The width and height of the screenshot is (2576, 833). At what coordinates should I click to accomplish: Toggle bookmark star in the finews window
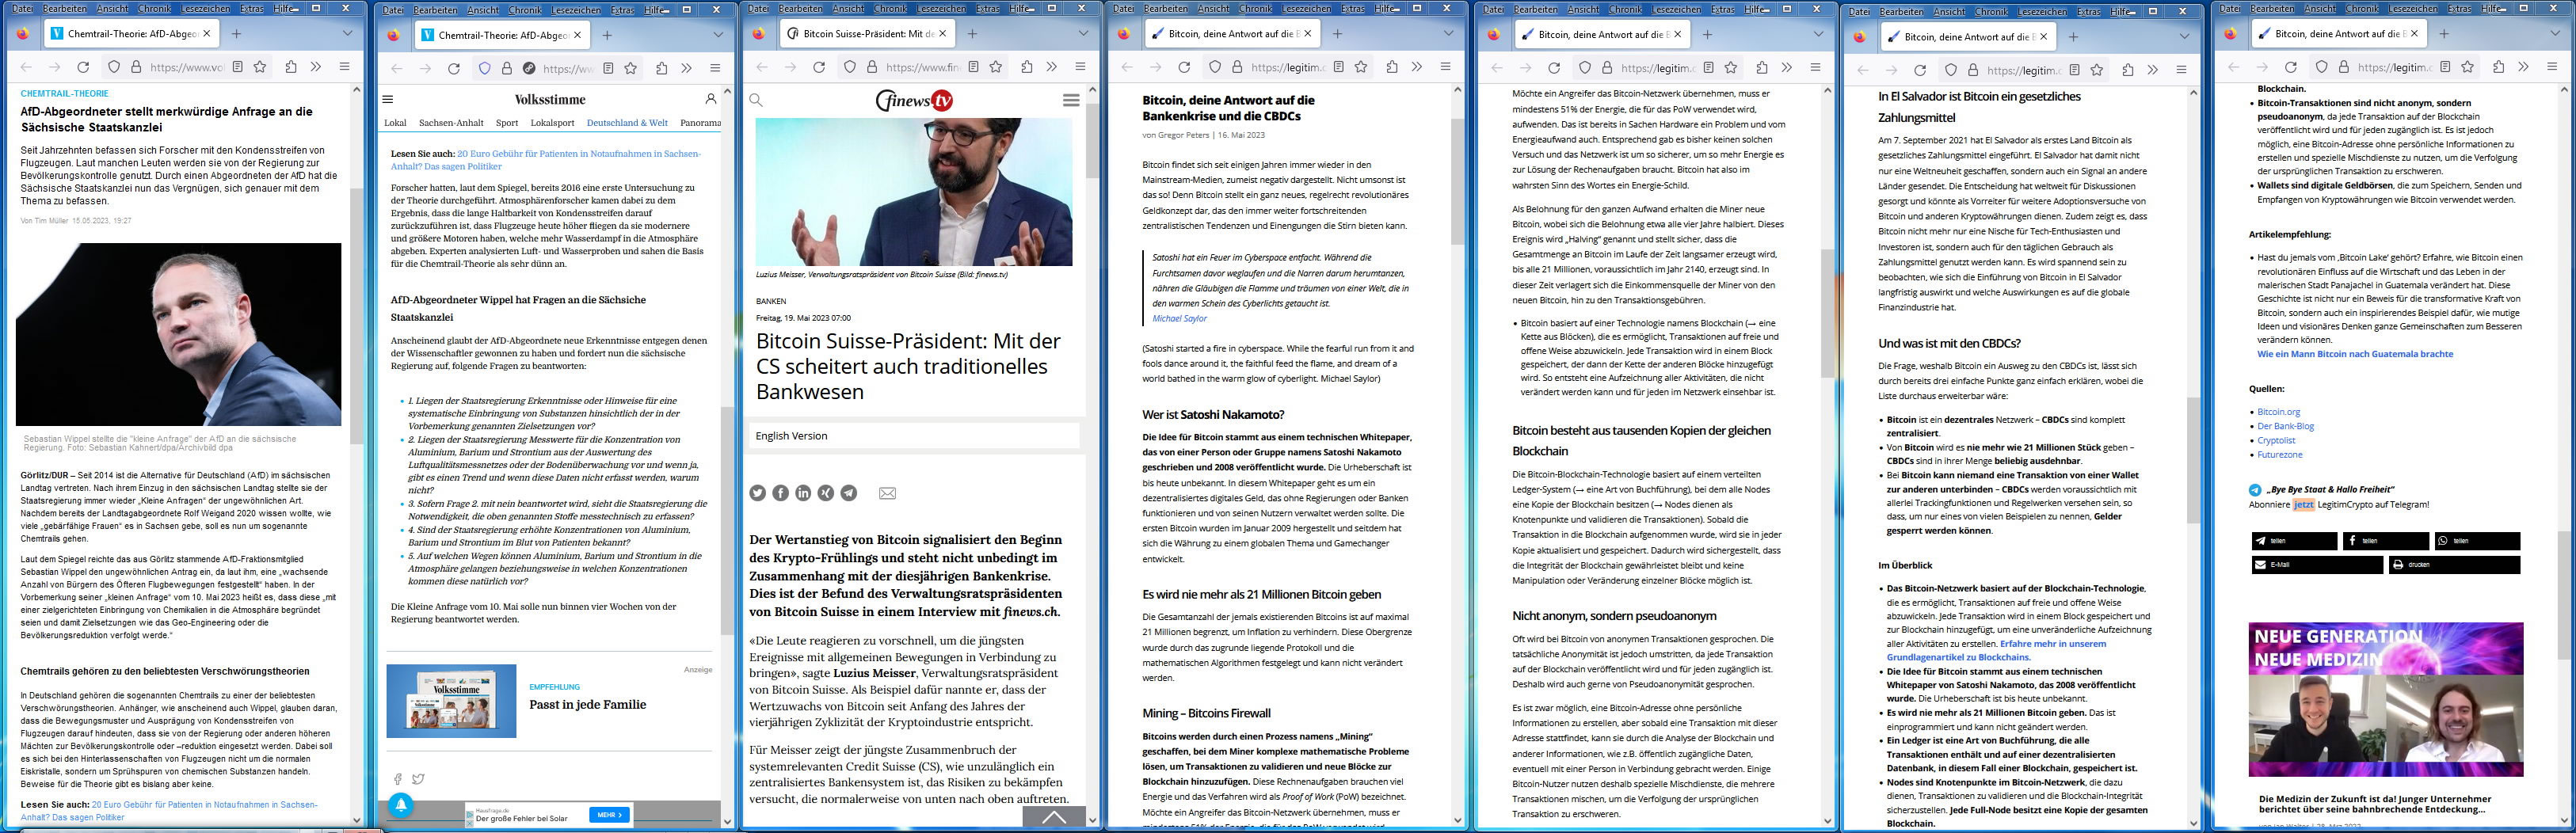click(996, 67)
